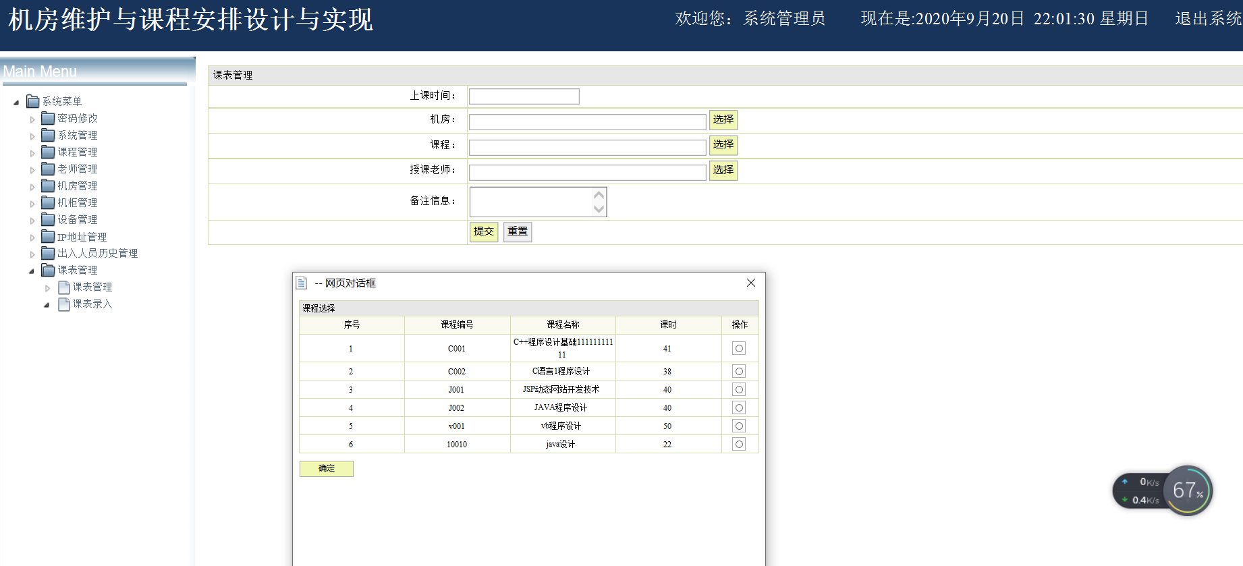
Task: Click the network speed monitor widget
Action: point(1162,491)
